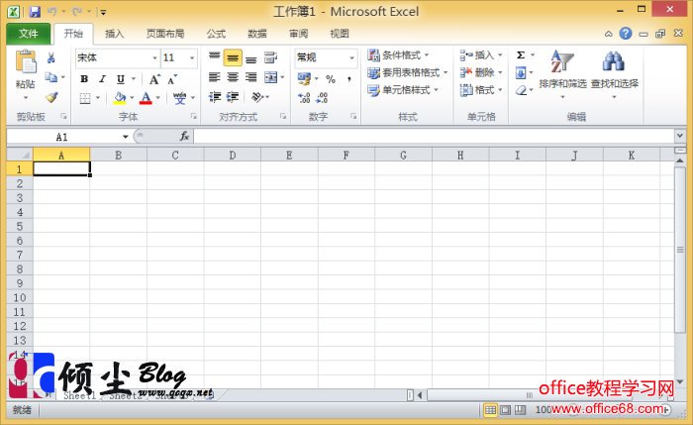
Task: Toggle Merge and Center button
Action: coord(270,77)
